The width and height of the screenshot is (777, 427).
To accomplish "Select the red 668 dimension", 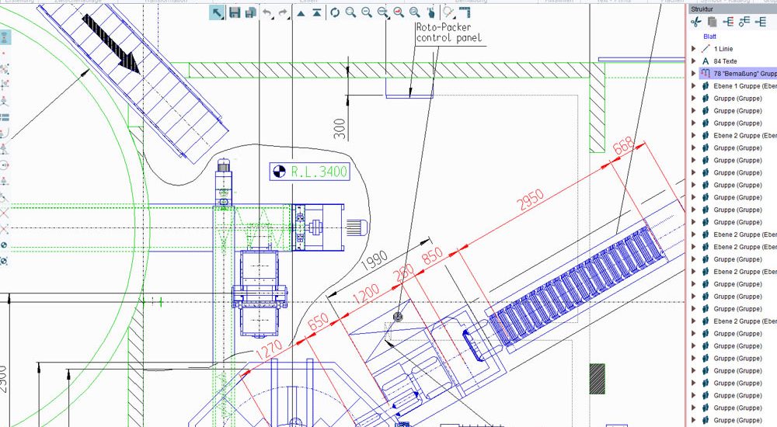I will 624,146.
